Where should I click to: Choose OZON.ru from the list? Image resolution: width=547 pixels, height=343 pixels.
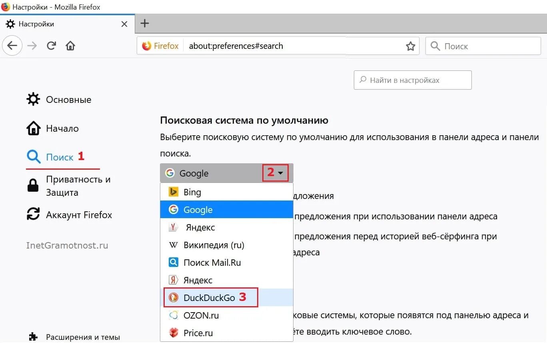point(227,315)
